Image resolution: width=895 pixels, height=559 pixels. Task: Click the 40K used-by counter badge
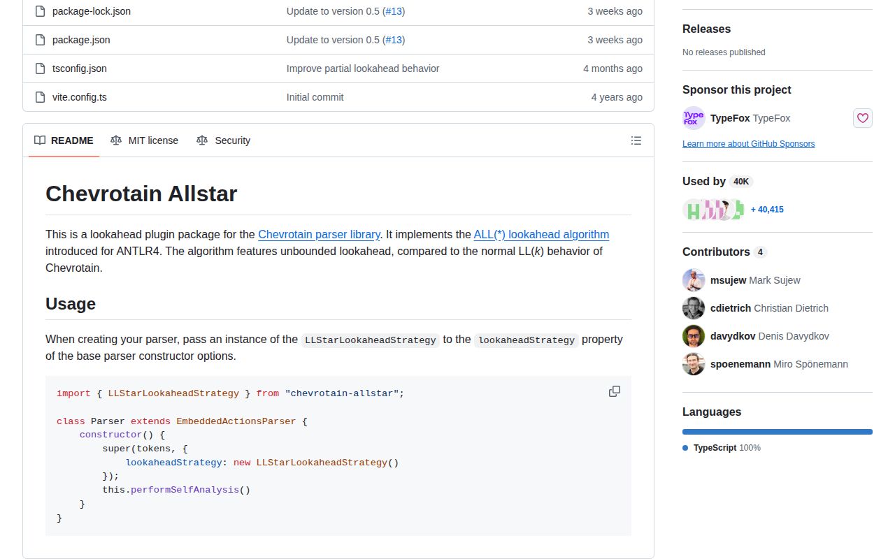(740, 182)
